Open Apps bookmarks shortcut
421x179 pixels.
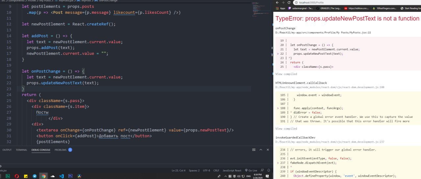280,8
